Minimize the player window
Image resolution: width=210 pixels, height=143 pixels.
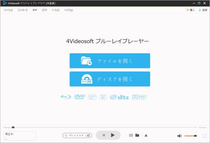click(x=194, y=3)
